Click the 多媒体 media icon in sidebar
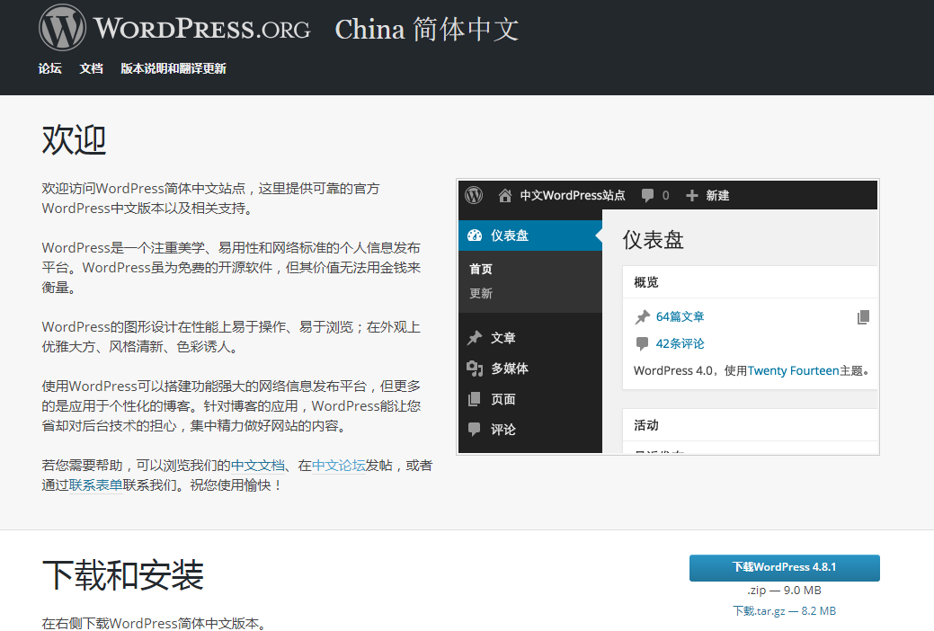The height and width of the screenshot is (631, 934). (x=475, y=369)
